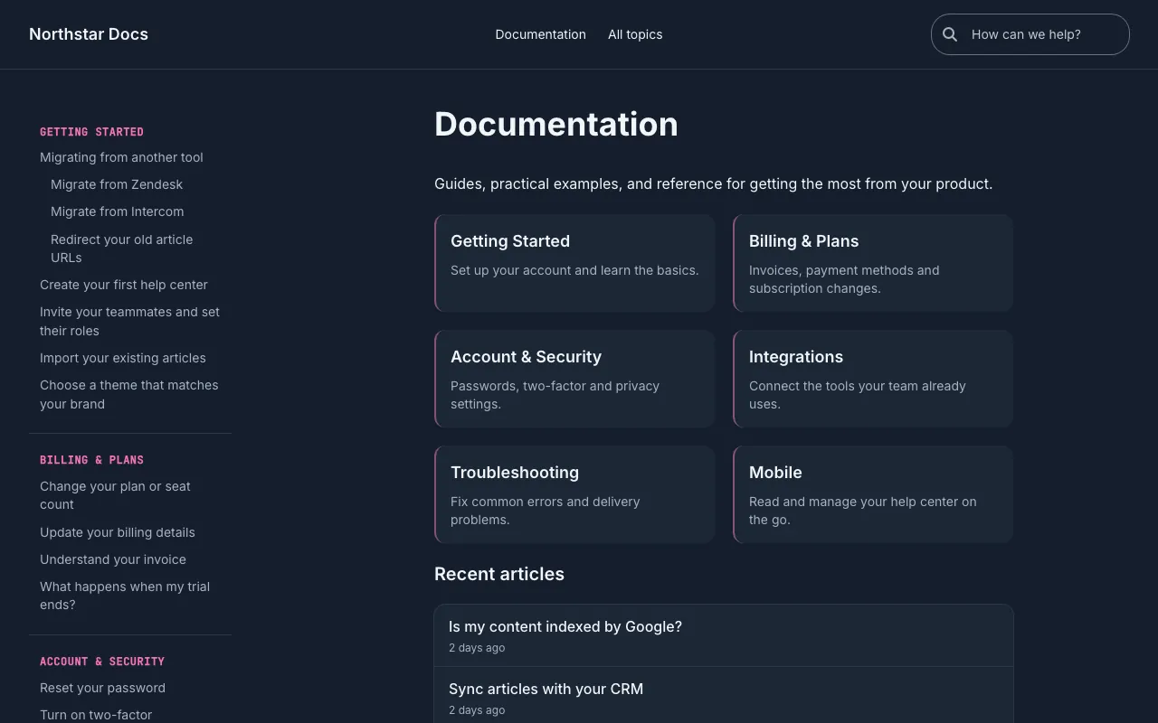
Task: Open the Northstar Docs home logo
Action: click(89, 34)
